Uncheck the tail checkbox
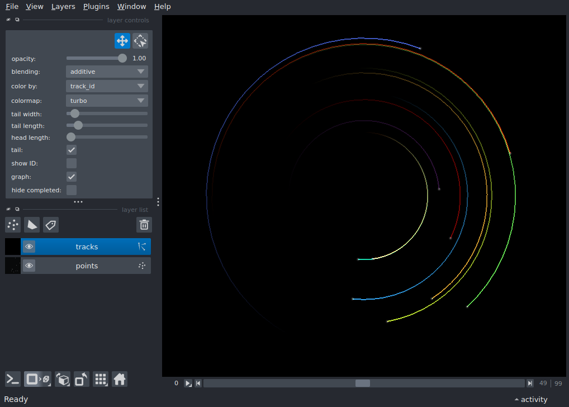The height and width of the screenshot is (407, 569). [72, 150]
